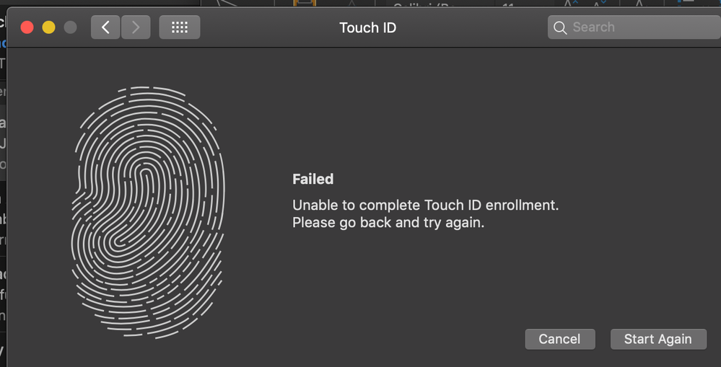Viewport: 721px width, 367px height.
Task: Click the orange icon in background toolbar
Action: pos(305,4)
